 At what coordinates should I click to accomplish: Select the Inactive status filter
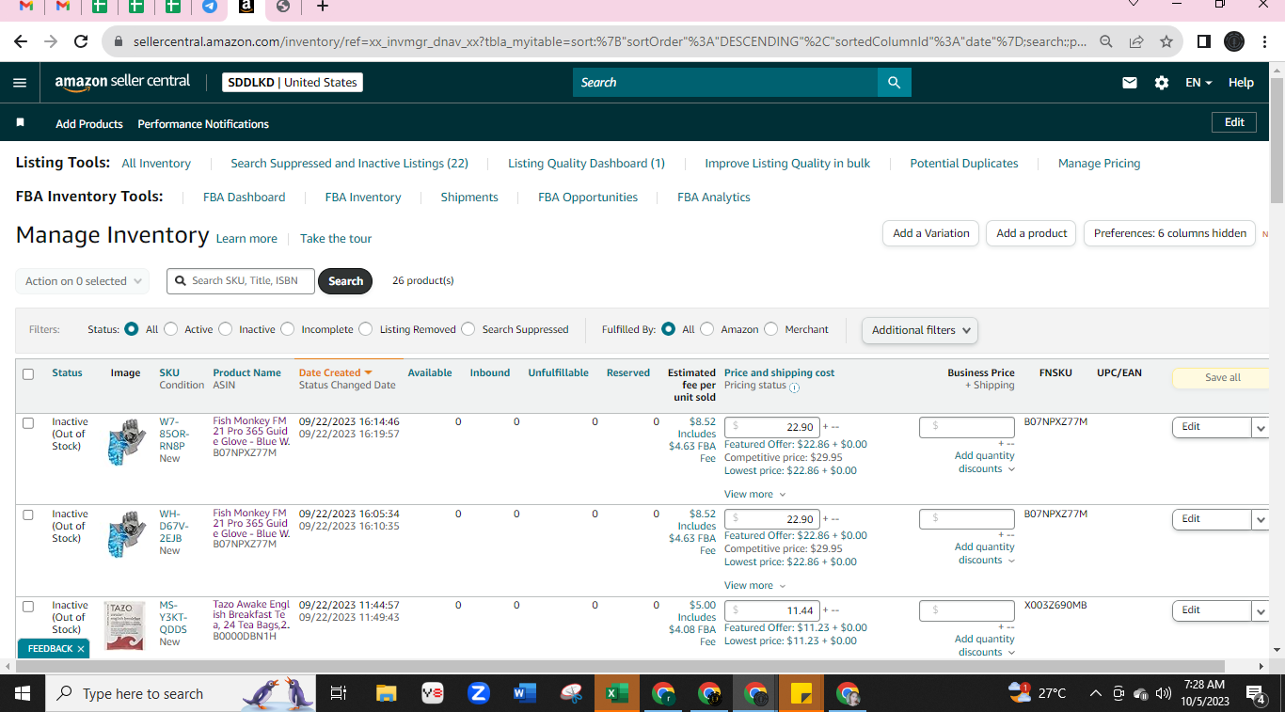point(226,329)
